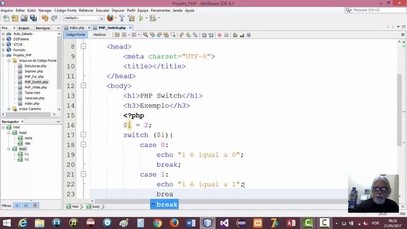Click the Find Selection magnifier icon
Screen dimensions: 407x229
tap(146, 35)
